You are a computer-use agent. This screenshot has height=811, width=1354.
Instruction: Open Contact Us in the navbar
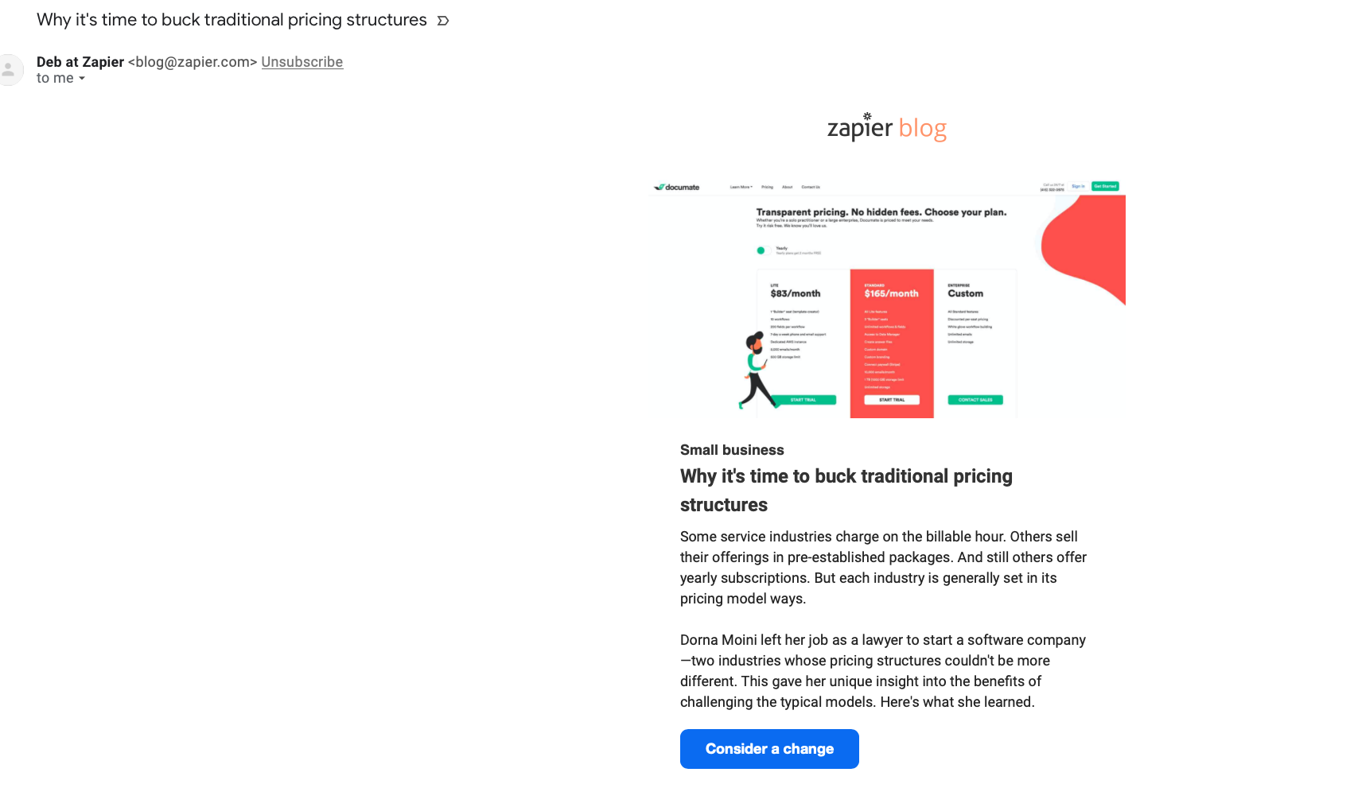point(811,187)
